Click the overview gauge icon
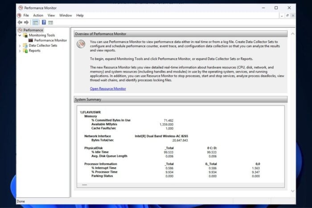Viewport: 312px width, 208px height. pos(81,44)
